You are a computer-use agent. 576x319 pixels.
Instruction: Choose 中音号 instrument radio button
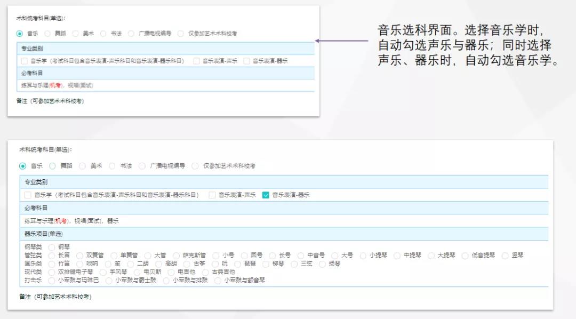point(301,256)
